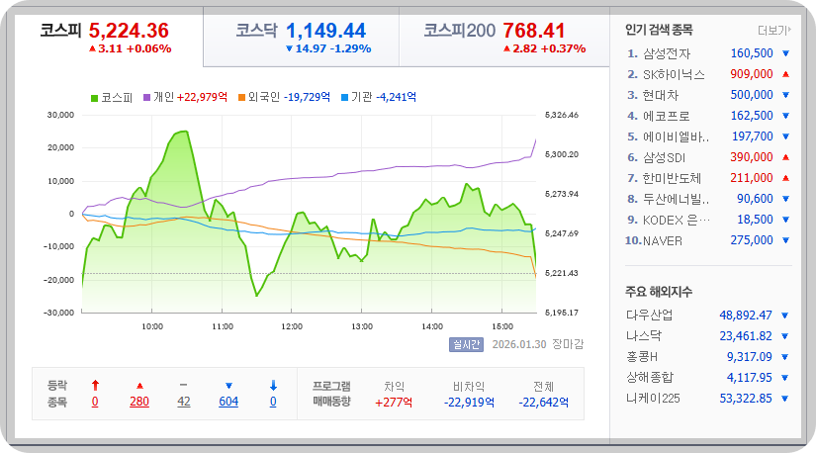Click the blue lower-limit arrow icon
The height and width of the screenshot is (453, 816).
(x=273, y=386)
